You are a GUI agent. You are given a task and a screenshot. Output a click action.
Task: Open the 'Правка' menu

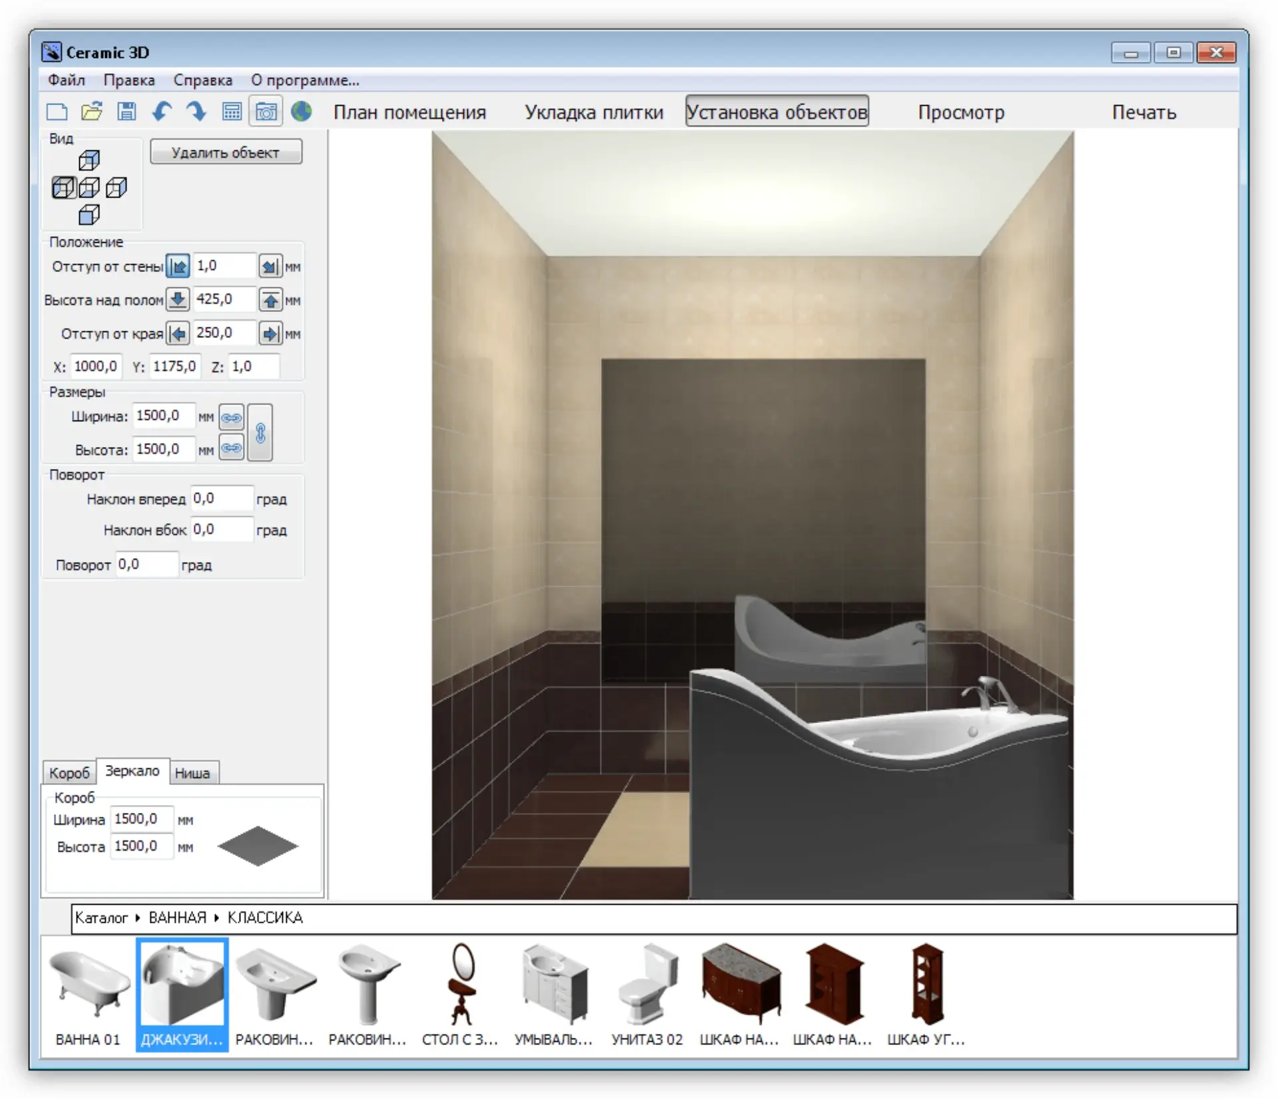click(x=129, y=80)
